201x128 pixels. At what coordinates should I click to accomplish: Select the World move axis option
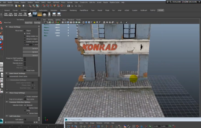pos(25,33)
